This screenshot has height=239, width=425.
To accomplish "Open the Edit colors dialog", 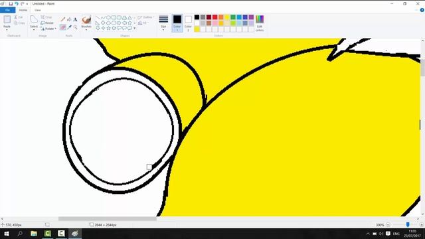I will (260, 23).
